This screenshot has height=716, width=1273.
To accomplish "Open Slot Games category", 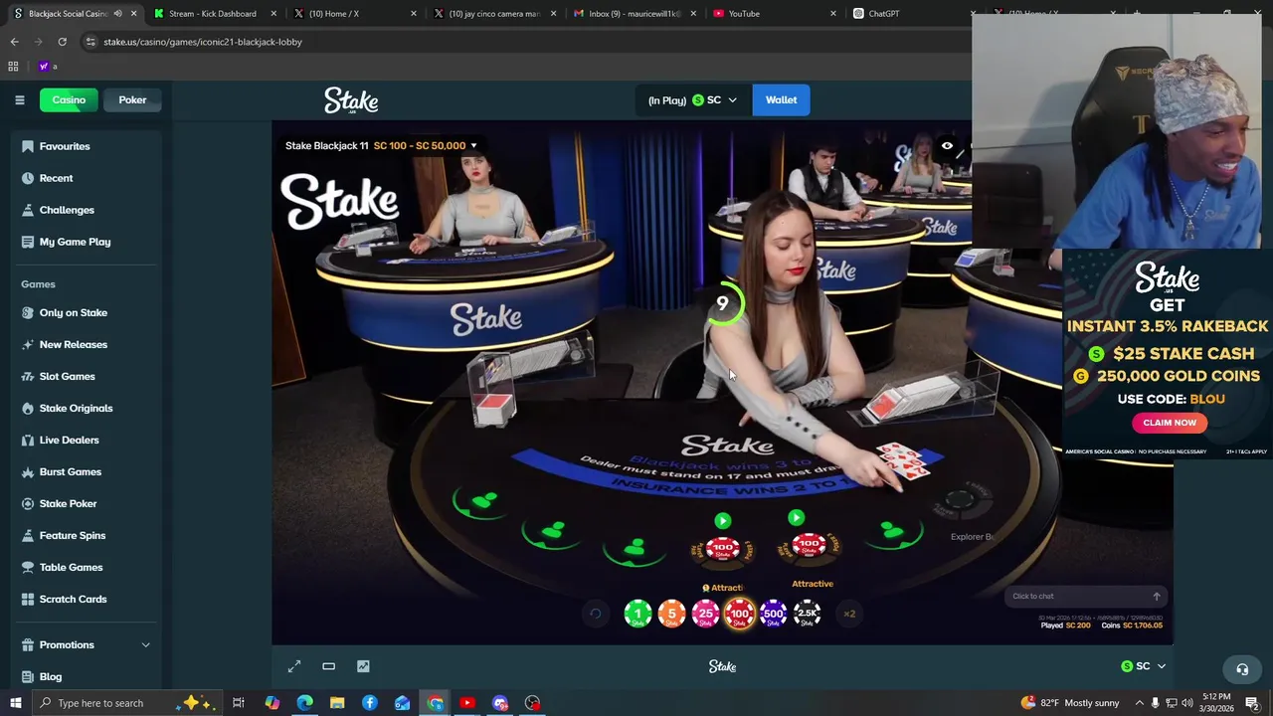I will click(67, 376).
